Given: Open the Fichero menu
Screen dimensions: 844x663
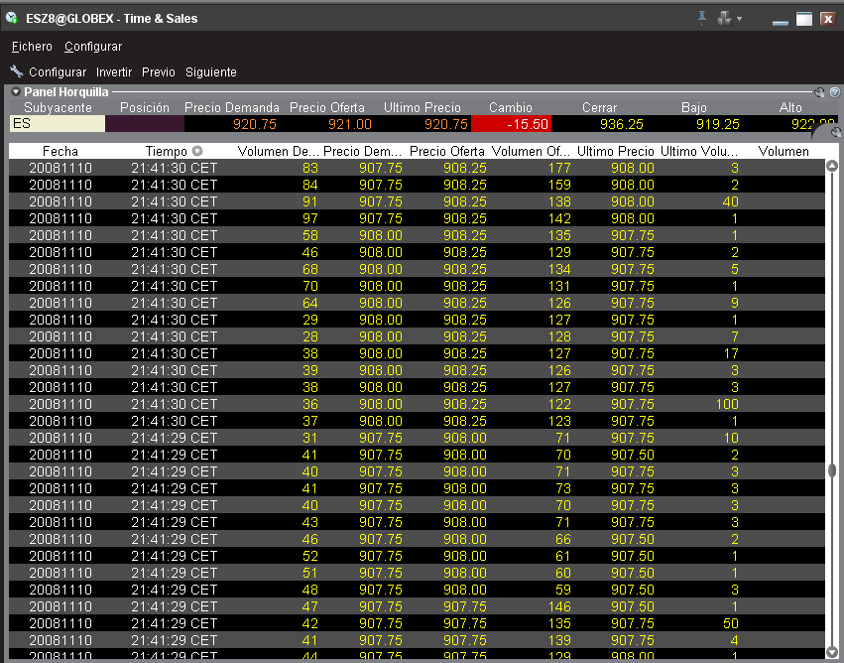Looking at the screenshot, I should (x=32, y=47).
